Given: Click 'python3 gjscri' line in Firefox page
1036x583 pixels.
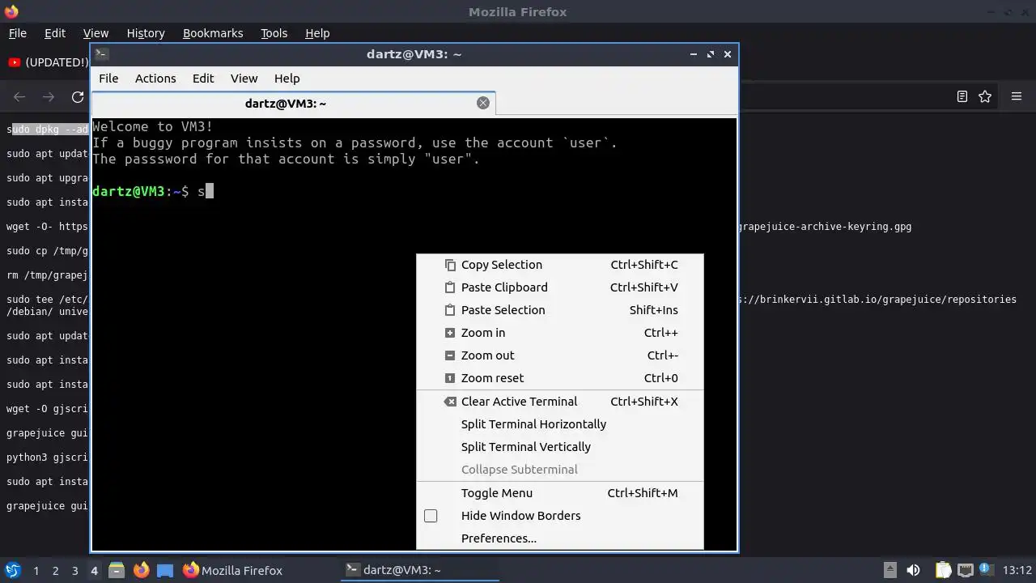Looking at the screenshot, I should point(48,457).
